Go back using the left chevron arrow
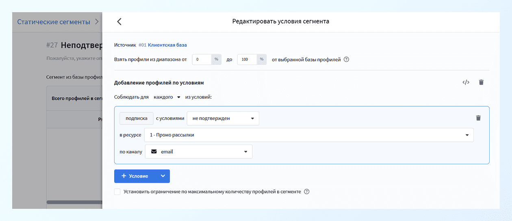This screenshot has width=512, height=221. coord(119,22)
